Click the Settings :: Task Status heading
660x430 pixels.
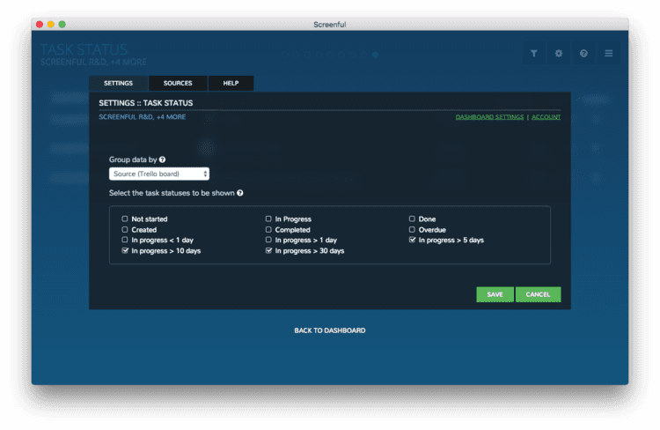145,103
